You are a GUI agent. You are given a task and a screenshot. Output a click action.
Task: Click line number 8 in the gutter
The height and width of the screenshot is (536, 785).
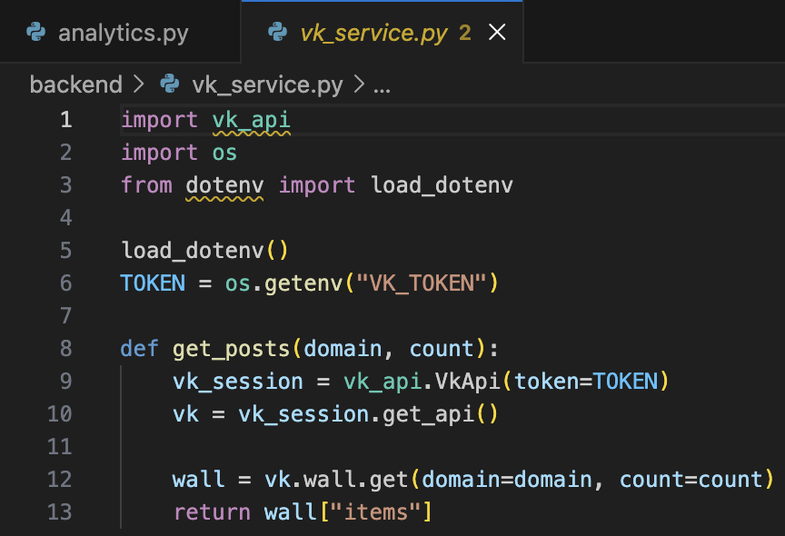pyautogui.click(x=65, y=349)
